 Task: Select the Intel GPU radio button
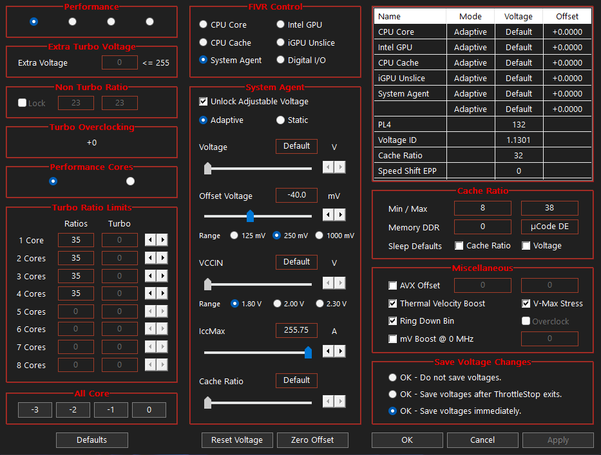[281, 24]
